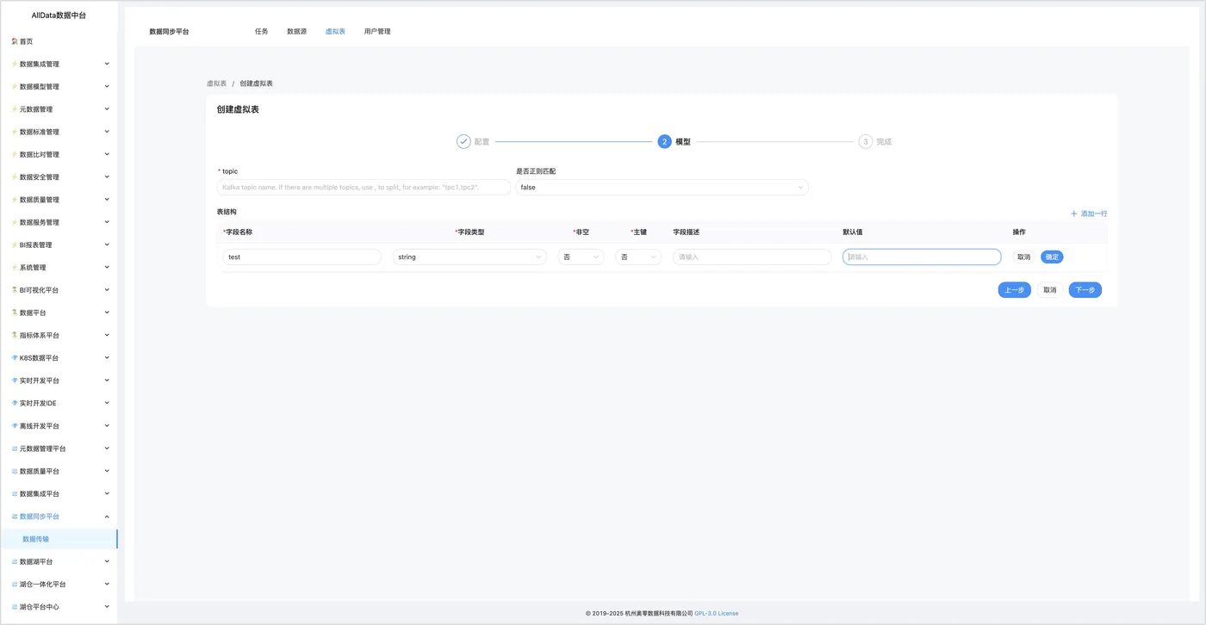Open the 是否正则匹配 dropdown showing false

[x=662, y=187]
